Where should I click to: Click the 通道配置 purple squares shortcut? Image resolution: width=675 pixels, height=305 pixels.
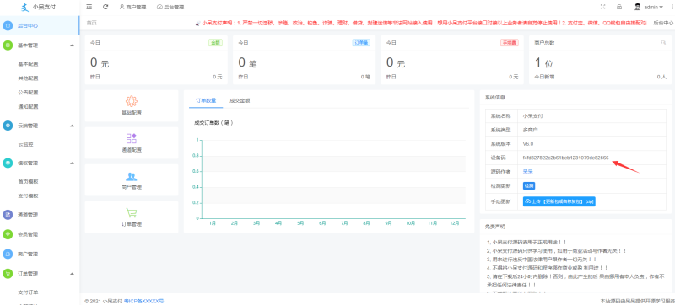(x=132, y=143)
